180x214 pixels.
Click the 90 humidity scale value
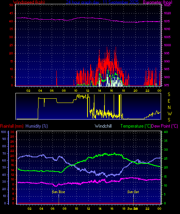click(4, 139)
